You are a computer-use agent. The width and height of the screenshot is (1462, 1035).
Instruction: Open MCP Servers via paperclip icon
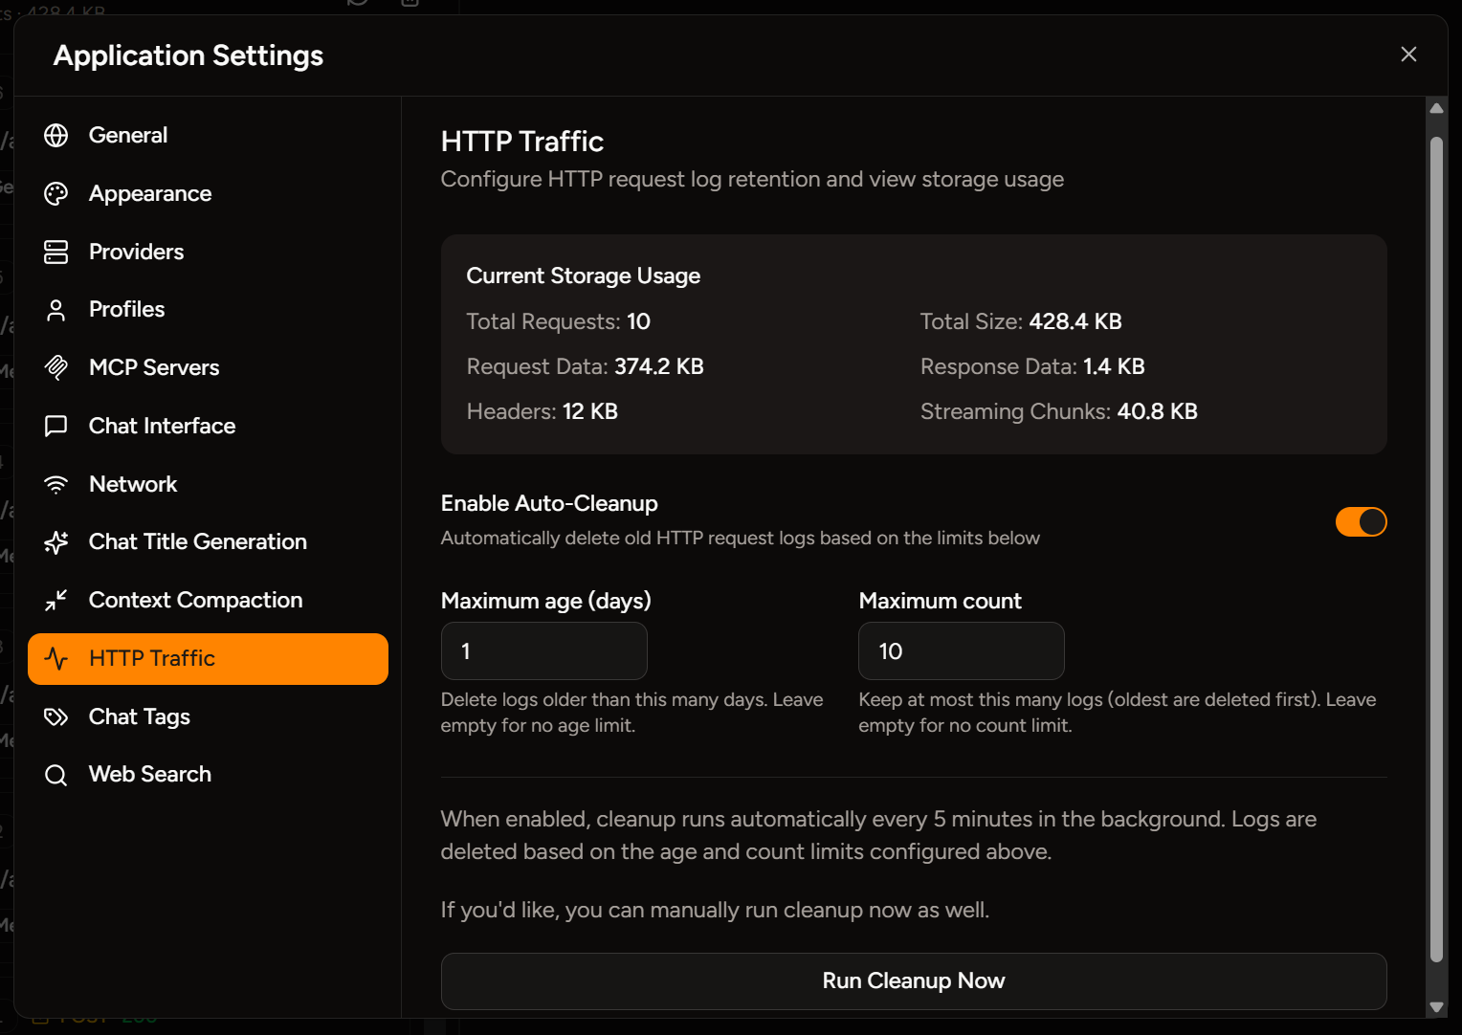click(x=56, y=367)
